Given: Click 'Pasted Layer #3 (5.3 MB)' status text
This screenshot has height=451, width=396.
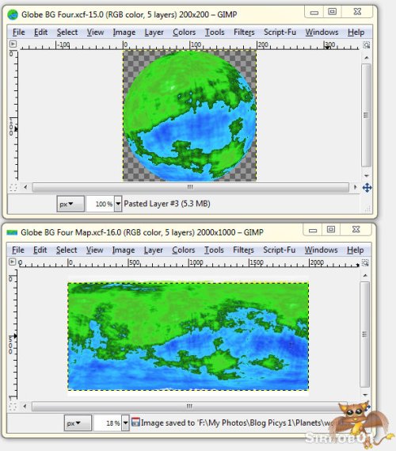Looking at the screenshot, I should pos(167,204).
